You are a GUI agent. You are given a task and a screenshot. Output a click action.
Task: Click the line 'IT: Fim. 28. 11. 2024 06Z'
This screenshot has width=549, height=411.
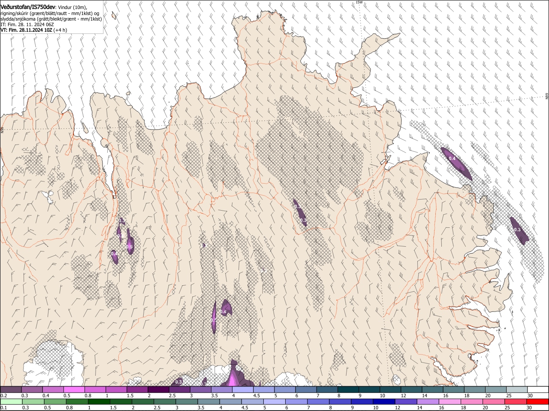[x=27, y=24]
